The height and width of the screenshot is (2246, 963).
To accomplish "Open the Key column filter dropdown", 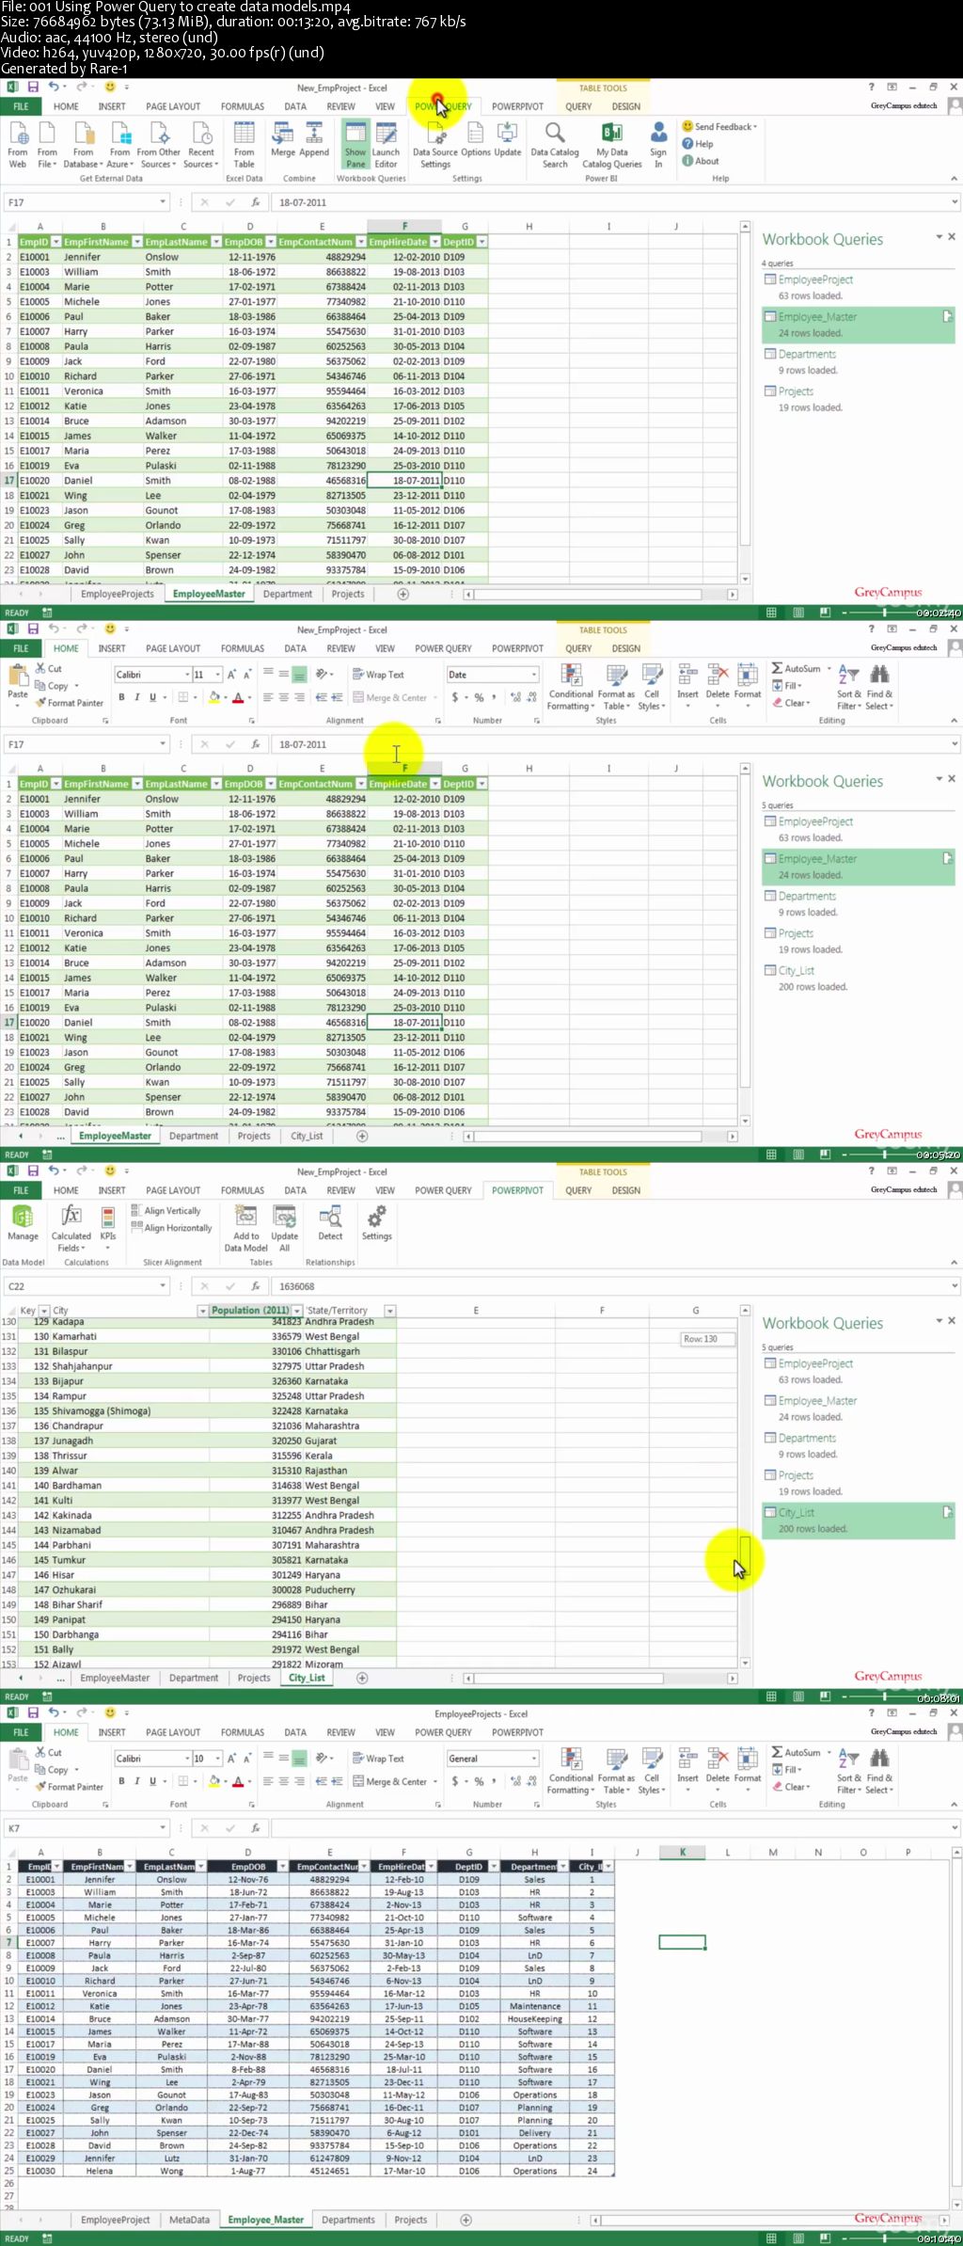I will click(44, 1311).
